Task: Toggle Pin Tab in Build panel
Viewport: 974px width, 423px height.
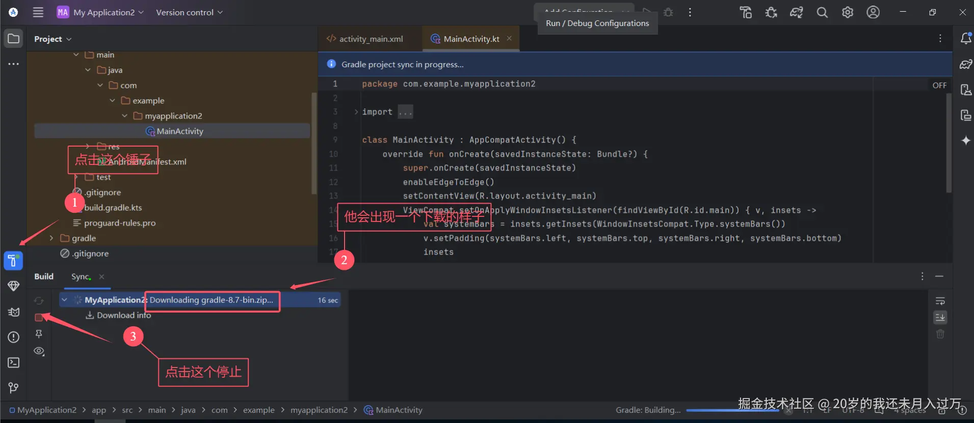Action: tap(39, 334)
